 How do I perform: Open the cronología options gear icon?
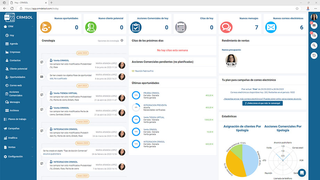tap(122, 41)
